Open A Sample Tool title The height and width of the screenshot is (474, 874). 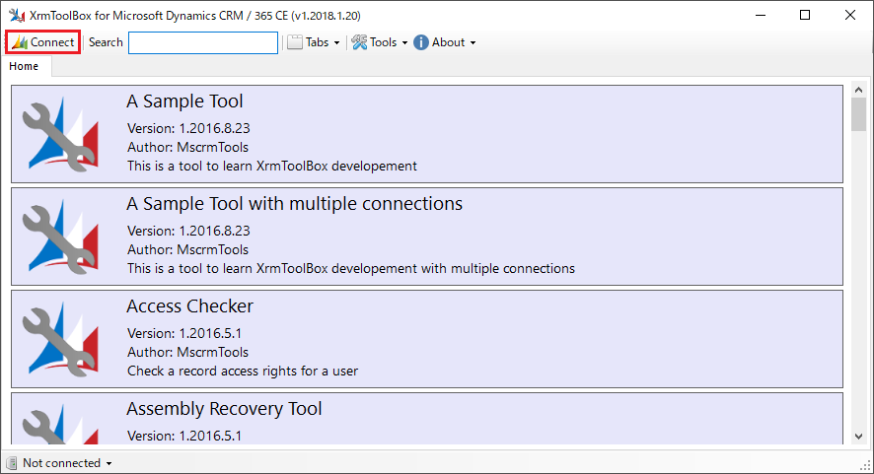tap(184, 102)
